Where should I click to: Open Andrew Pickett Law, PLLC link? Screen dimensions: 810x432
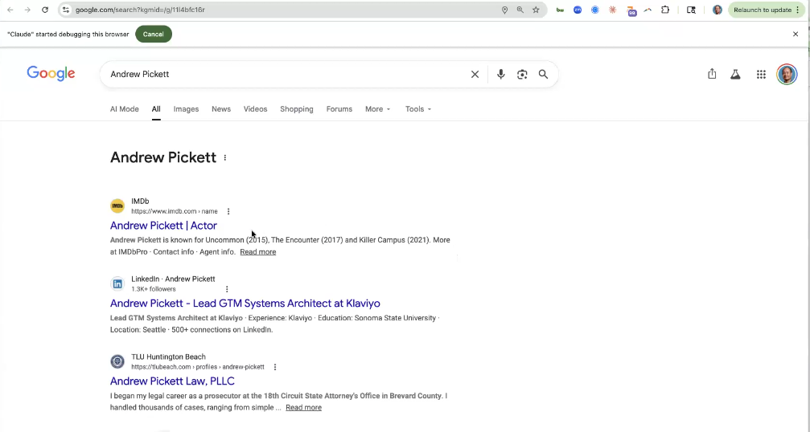[x=172, y=381]
